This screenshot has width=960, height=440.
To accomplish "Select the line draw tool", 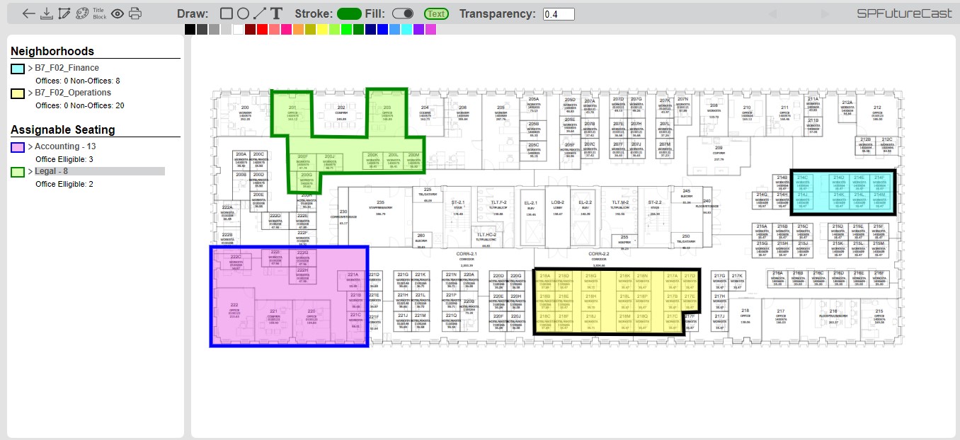I will 260,13.
